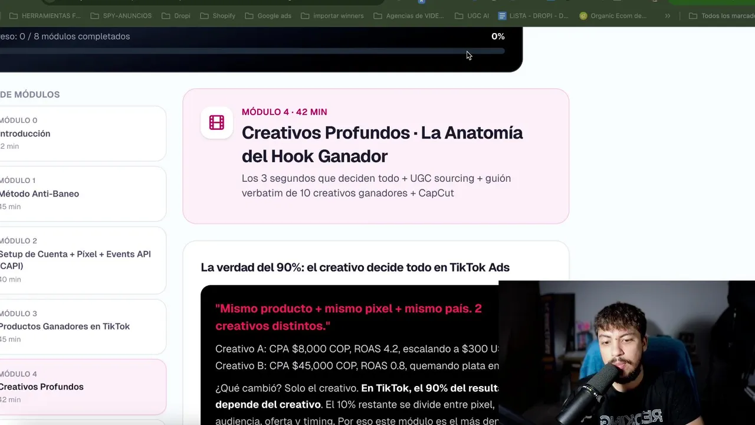Open the HERRAMIENTAS bookmark folder
Viewport: 755px width, 425px height.
point(45,16)
